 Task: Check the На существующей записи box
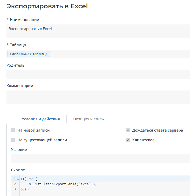coord(13,140)
